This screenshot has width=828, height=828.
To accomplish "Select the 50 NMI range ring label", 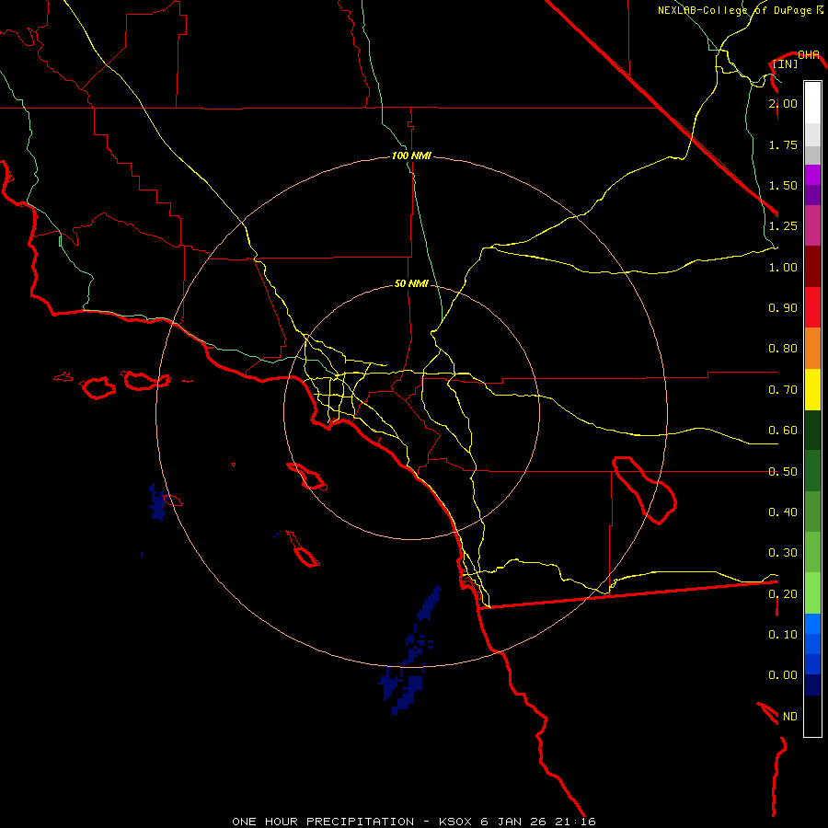I will tap(411, 283).
